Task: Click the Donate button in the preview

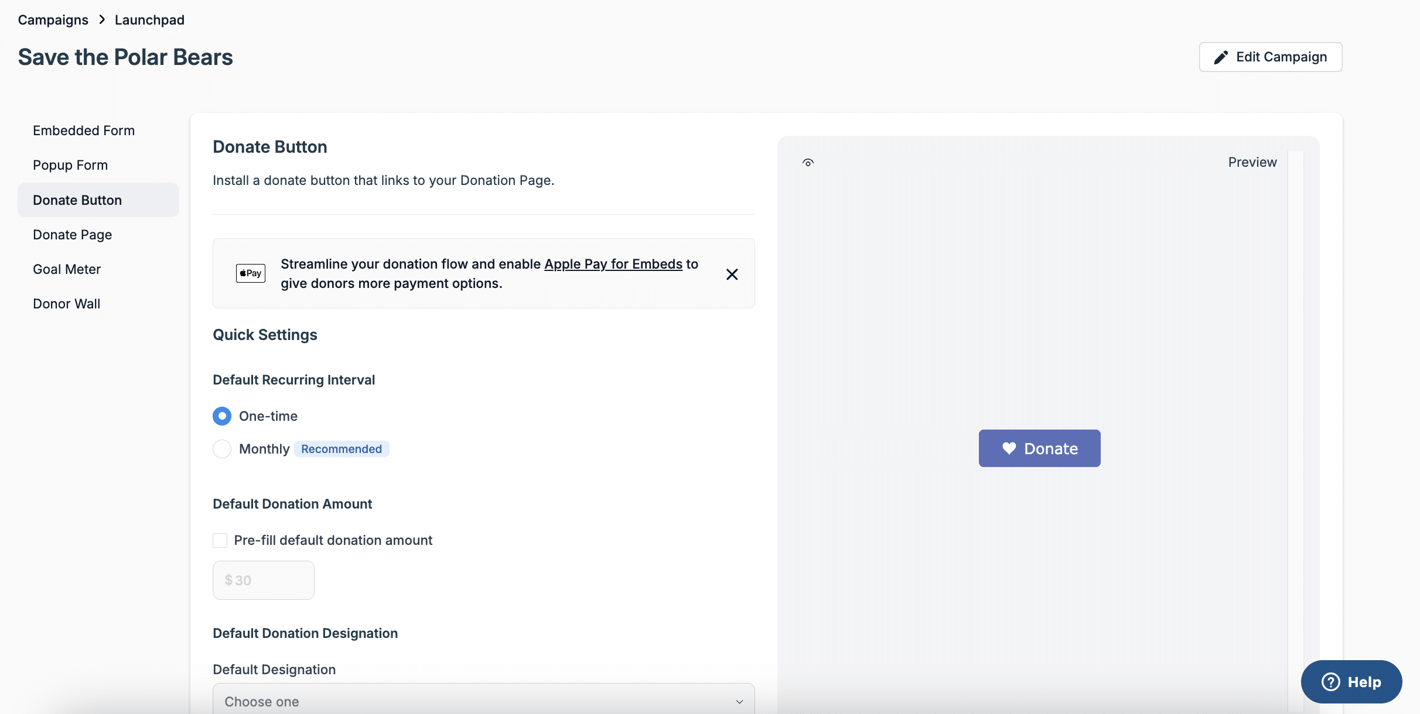Action: pyautogui.click(x=1039, y=448)
